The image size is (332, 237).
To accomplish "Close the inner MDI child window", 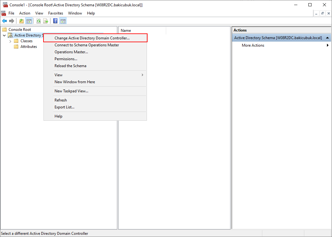I will point(329,14).
